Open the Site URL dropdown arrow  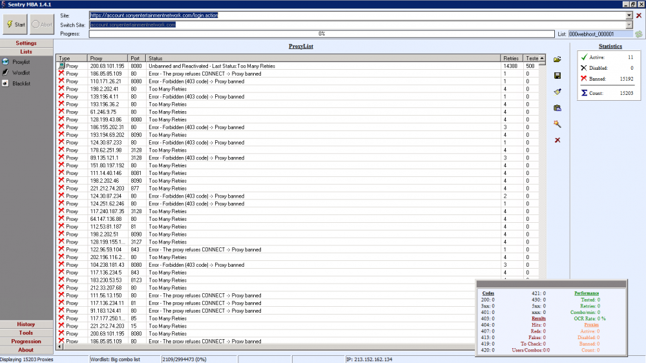coord(629,16)
